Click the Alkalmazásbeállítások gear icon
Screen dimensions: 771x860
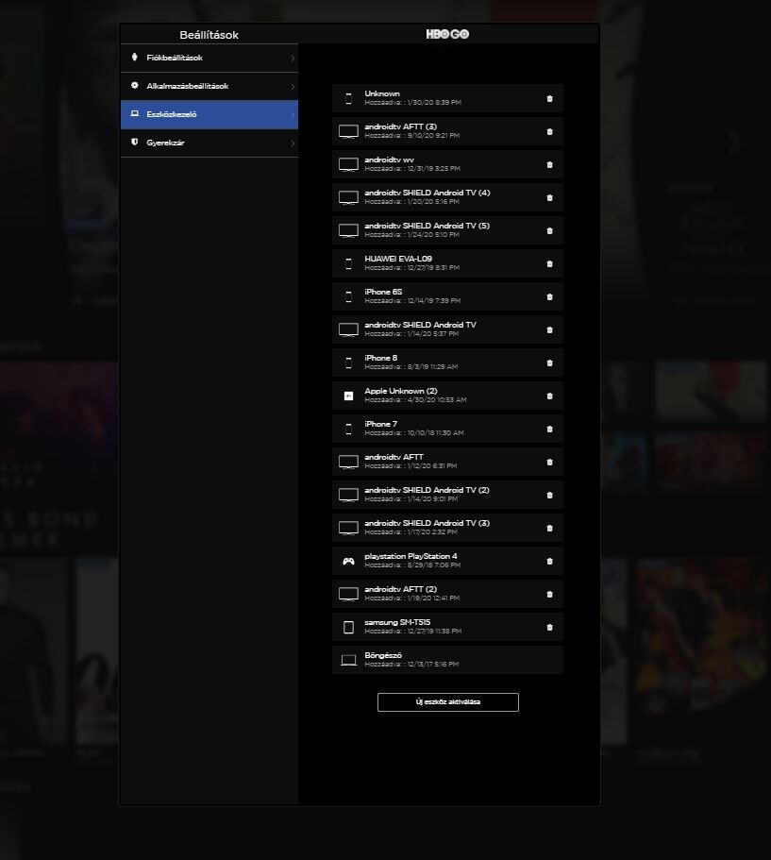[134, 86]
